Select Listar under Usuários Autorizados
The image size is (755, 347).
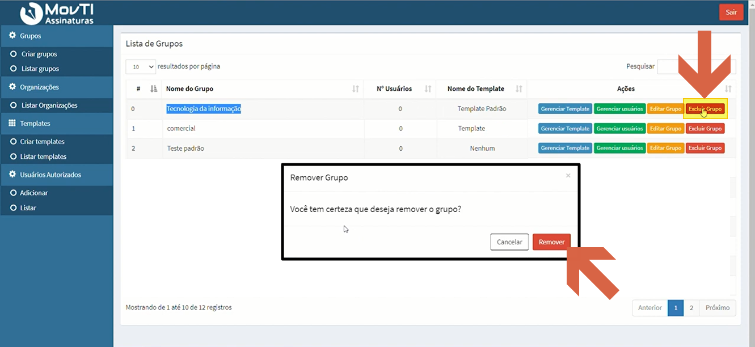point(28,208)
